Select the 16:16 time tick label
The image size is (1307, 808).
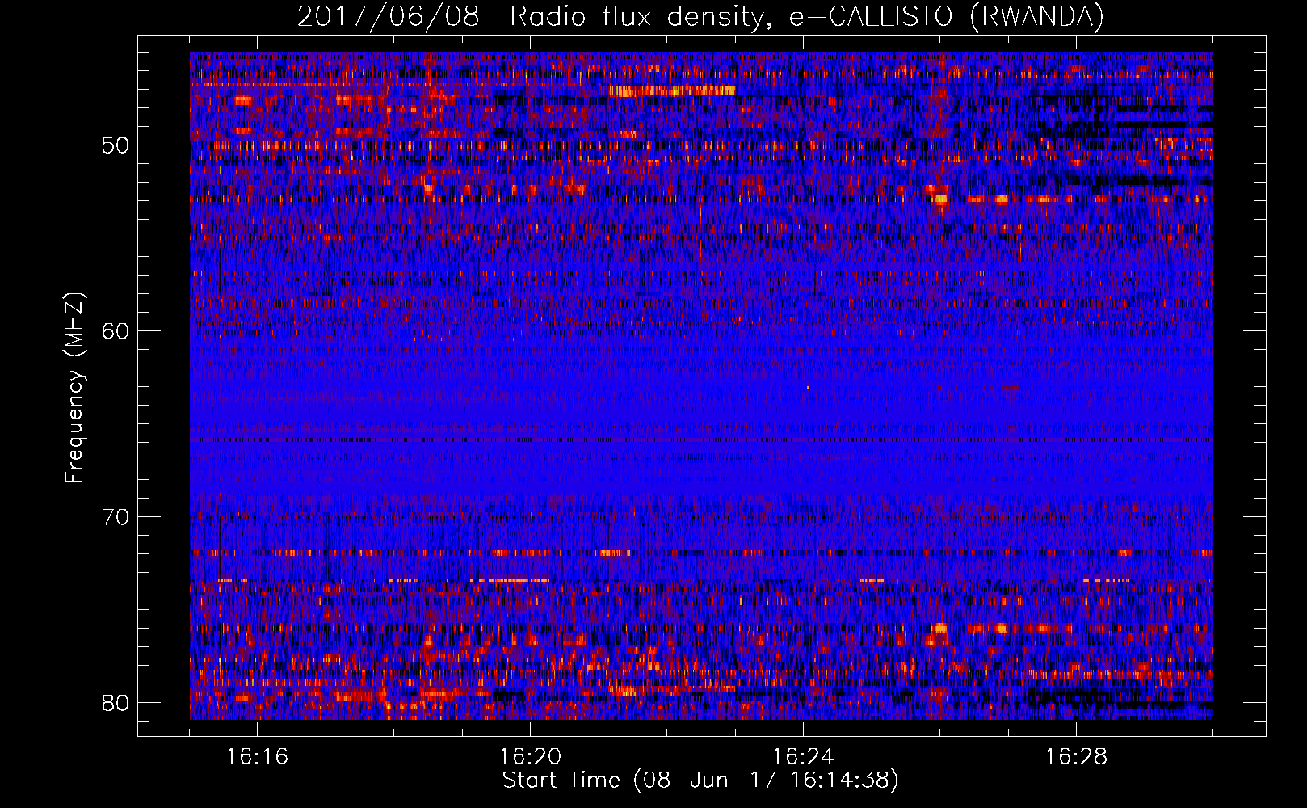pyautogui.click(x=257, y=757)
